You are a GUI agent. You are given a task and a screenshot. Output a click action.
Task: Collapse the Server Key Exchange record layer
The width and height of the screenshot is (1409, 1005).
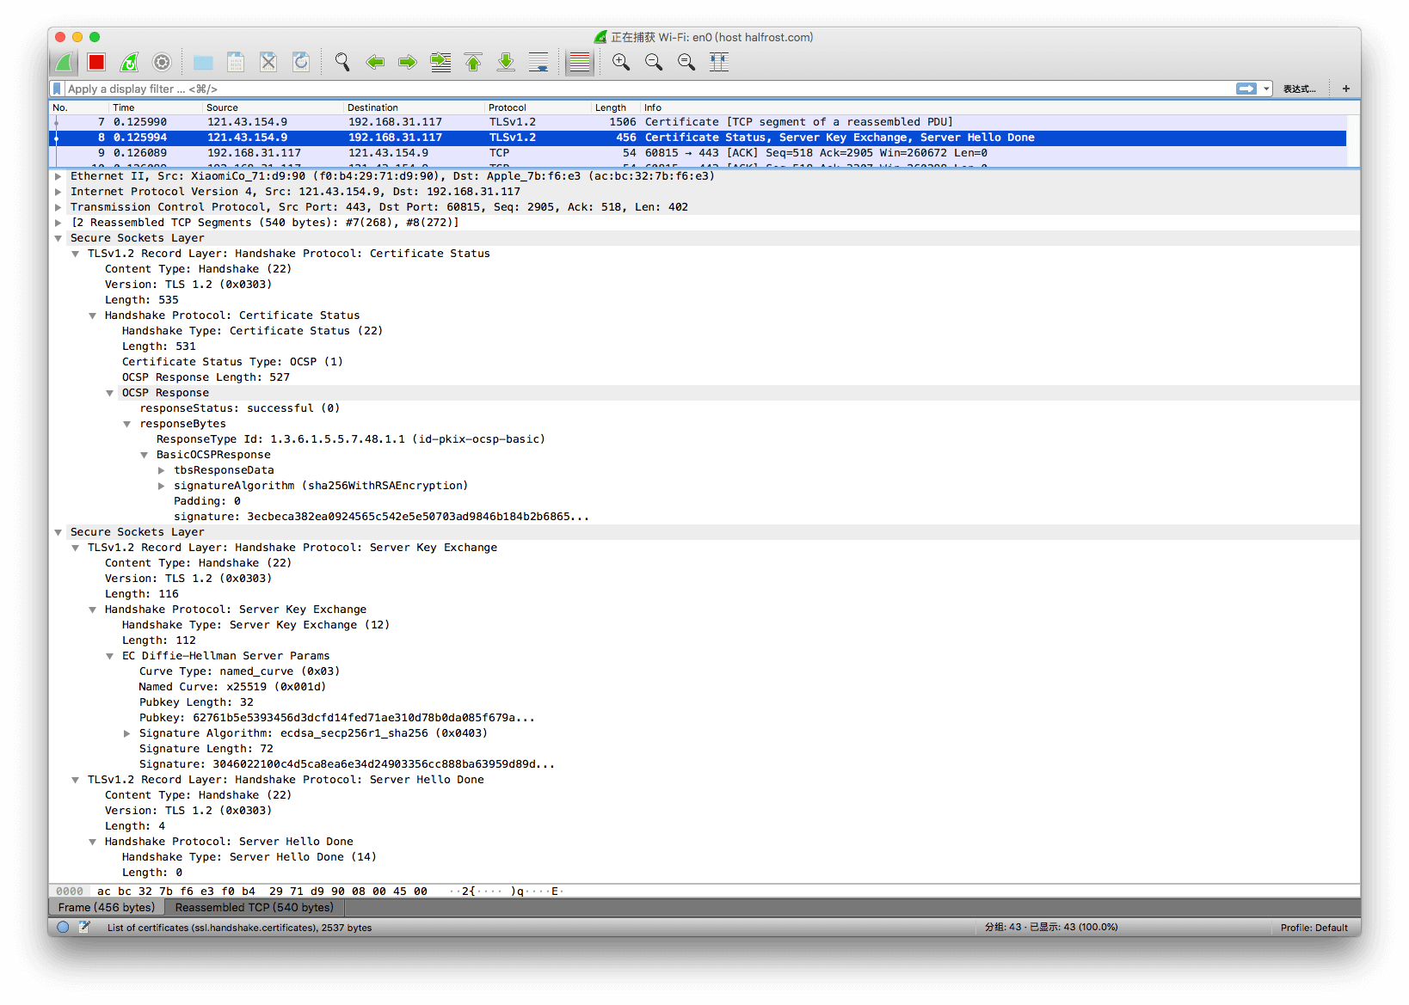click(75, 548)
